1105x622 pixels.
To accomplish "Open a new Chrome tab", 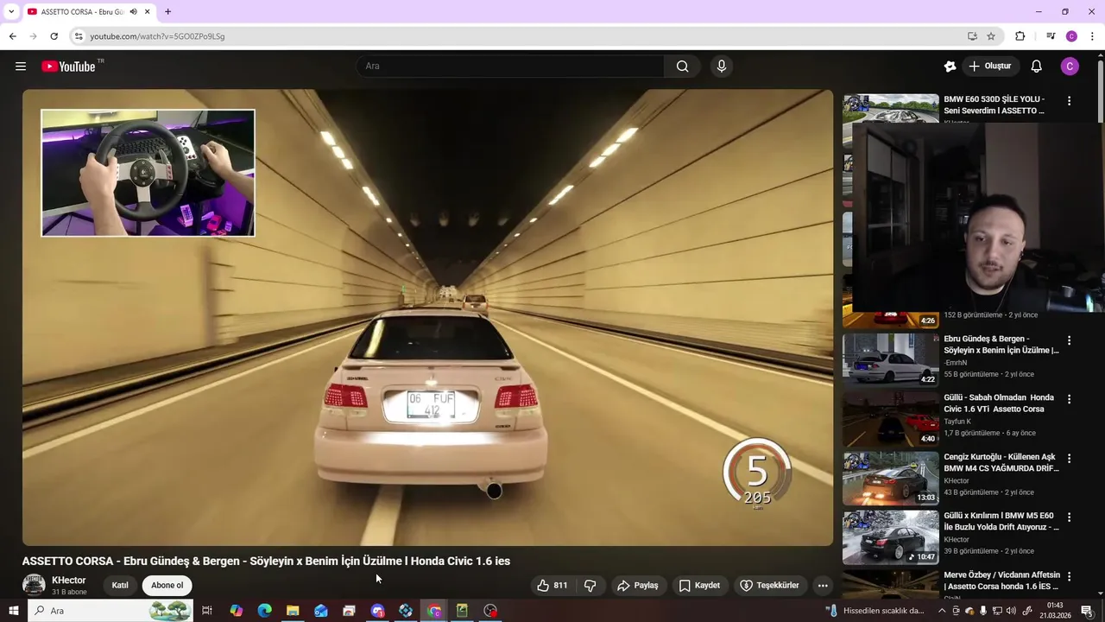I will pyautogui.click(x=167, y=12).
